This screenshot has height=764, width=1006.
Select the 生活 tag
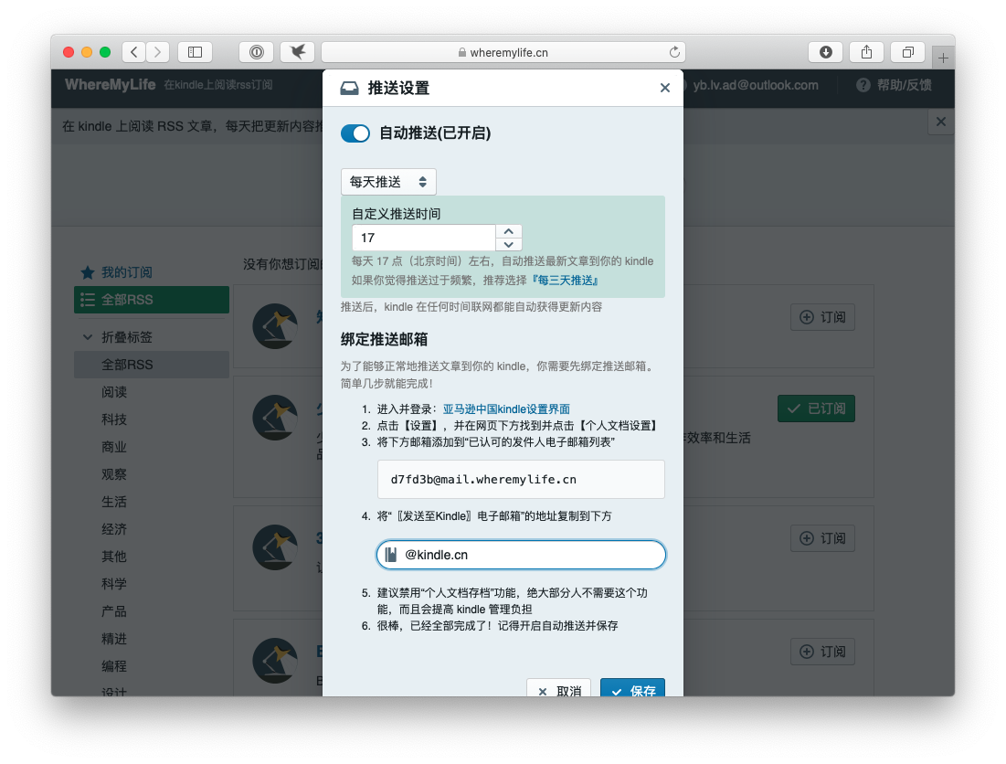click(114, 502)
